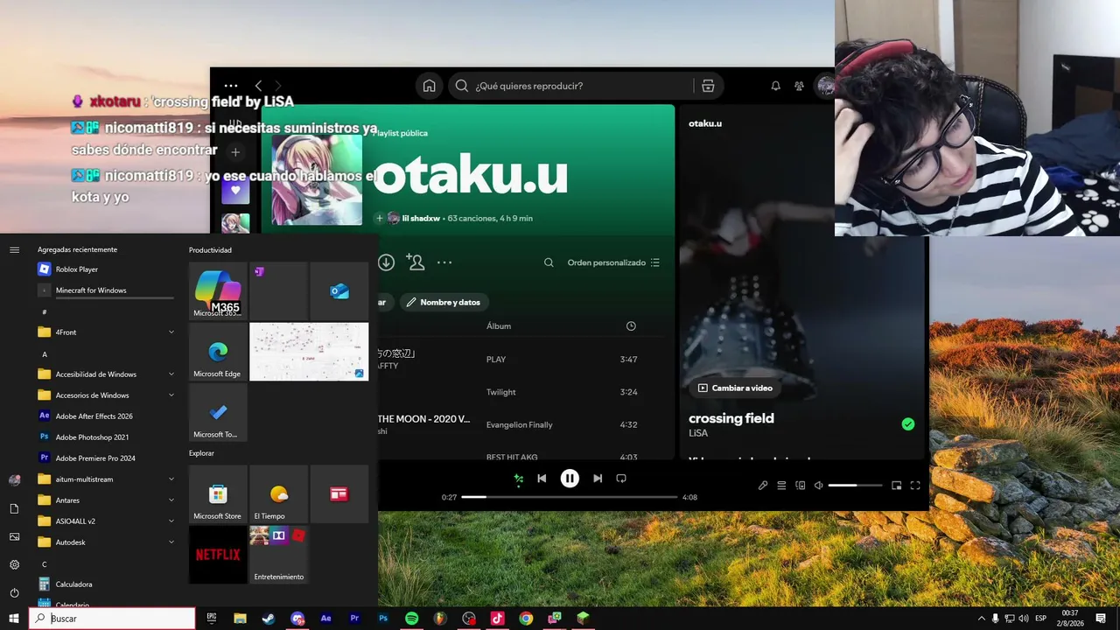Enter Spotify full screen mode
Viewport: 1120px width, 630px height.
click(915, 486)
